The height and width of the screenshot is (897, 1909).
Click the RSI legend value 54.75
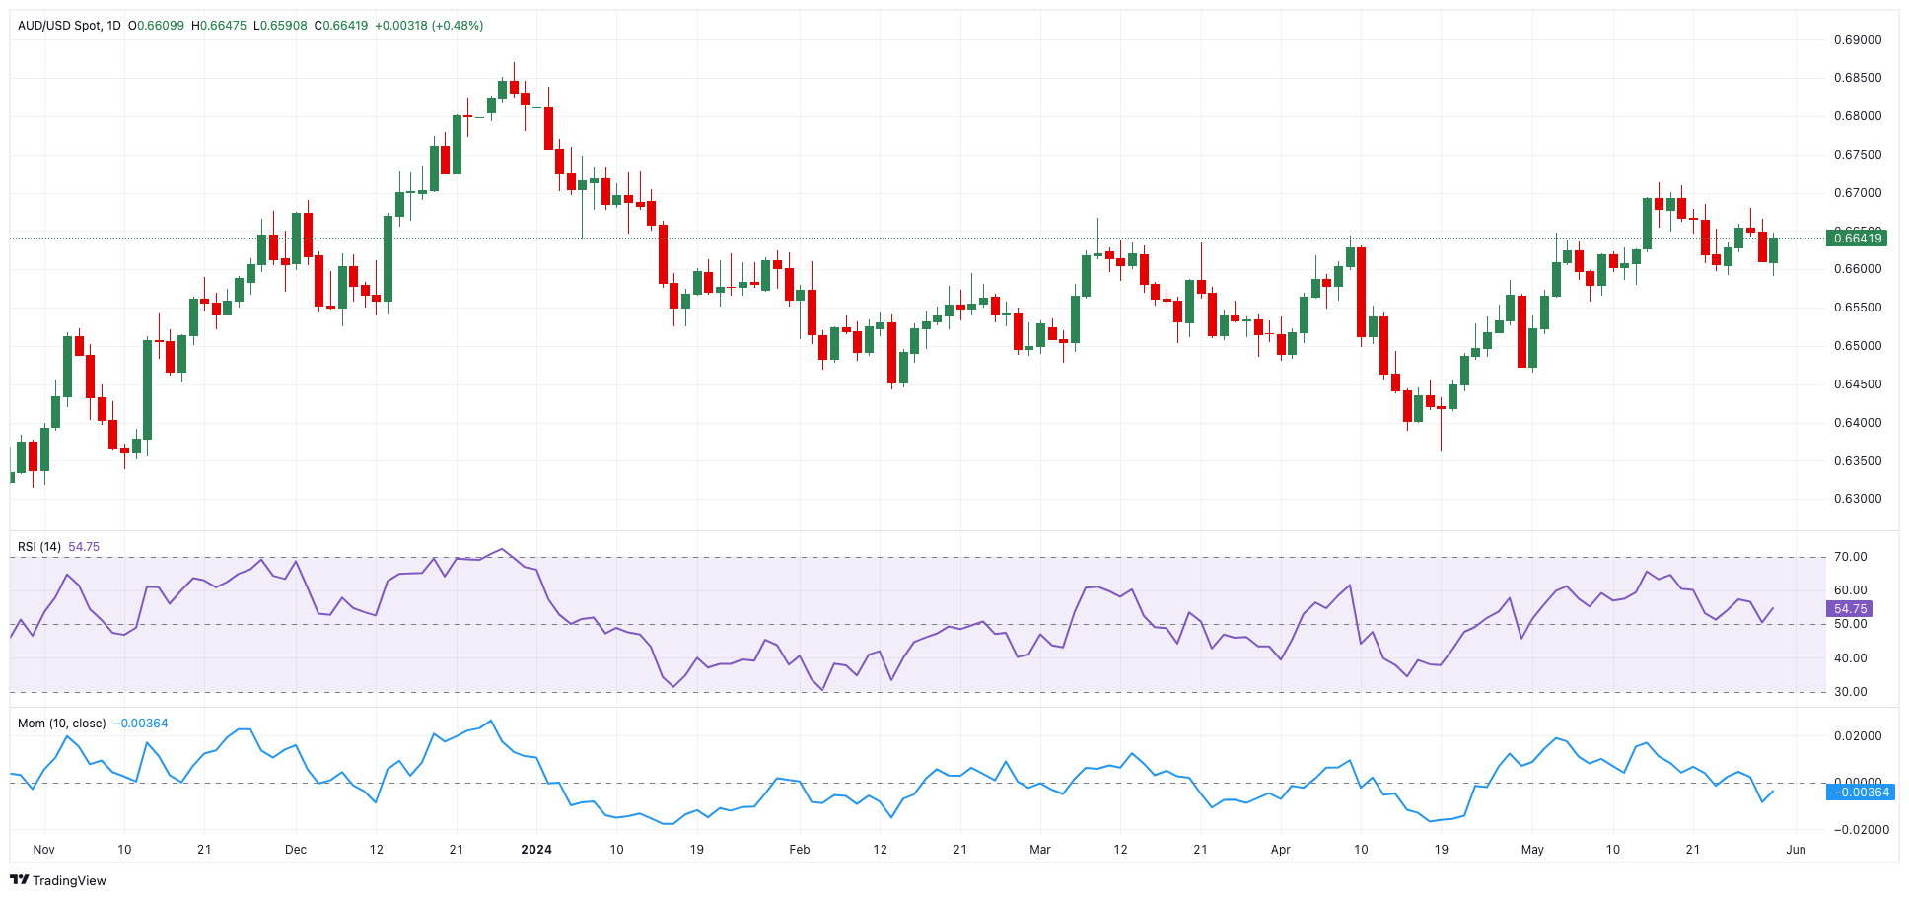tap(84, 547)
